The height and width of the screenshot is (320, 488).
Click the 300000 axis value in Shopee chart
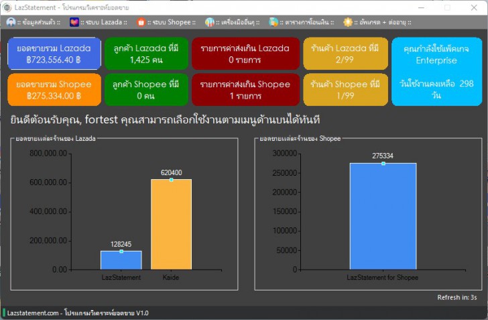click(x=285, y=154)
